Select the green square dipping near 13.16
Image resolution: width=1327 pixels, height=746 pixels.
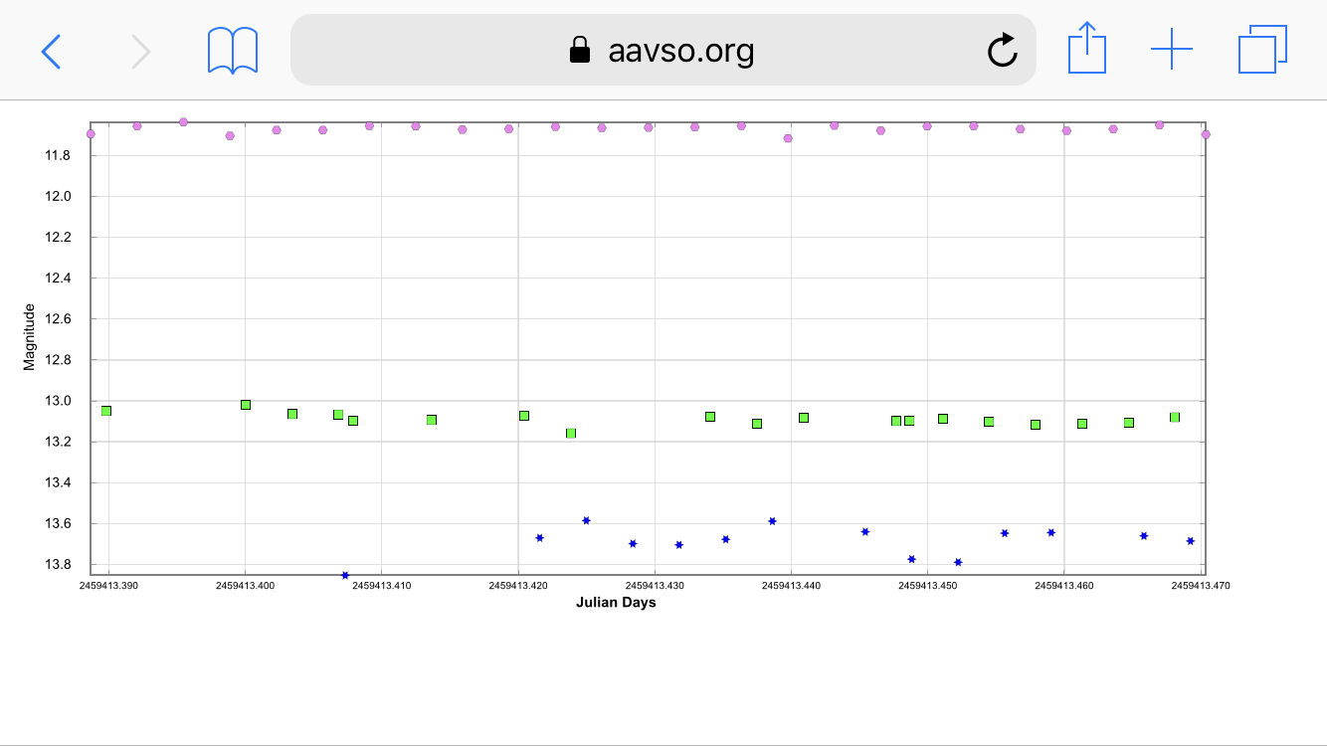[x=571, y=434]
